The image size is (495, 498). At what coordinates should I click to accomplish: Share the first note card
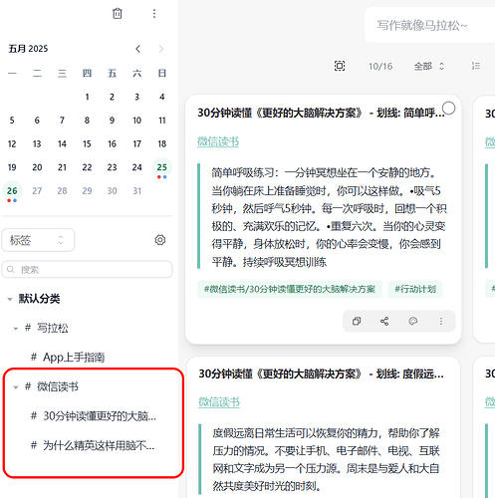pos(384,321)
